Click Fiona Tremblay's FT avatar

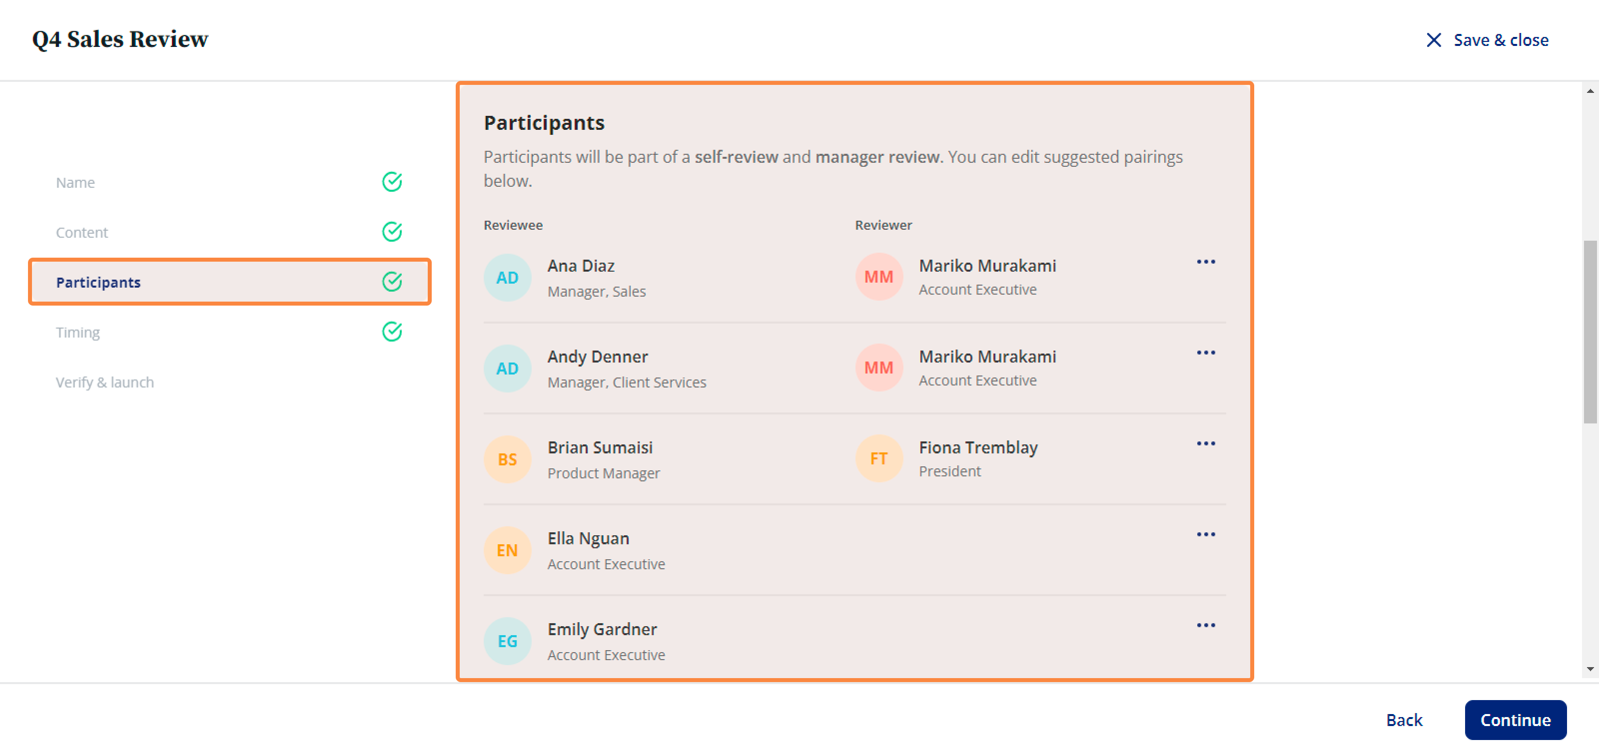point(878,459)
